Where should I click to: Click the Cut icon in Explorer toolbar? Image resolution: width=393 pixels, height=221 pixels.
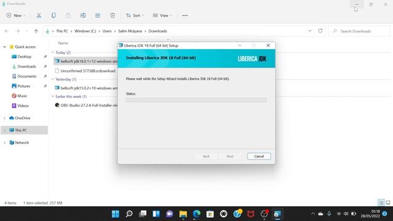pos(39,15)
